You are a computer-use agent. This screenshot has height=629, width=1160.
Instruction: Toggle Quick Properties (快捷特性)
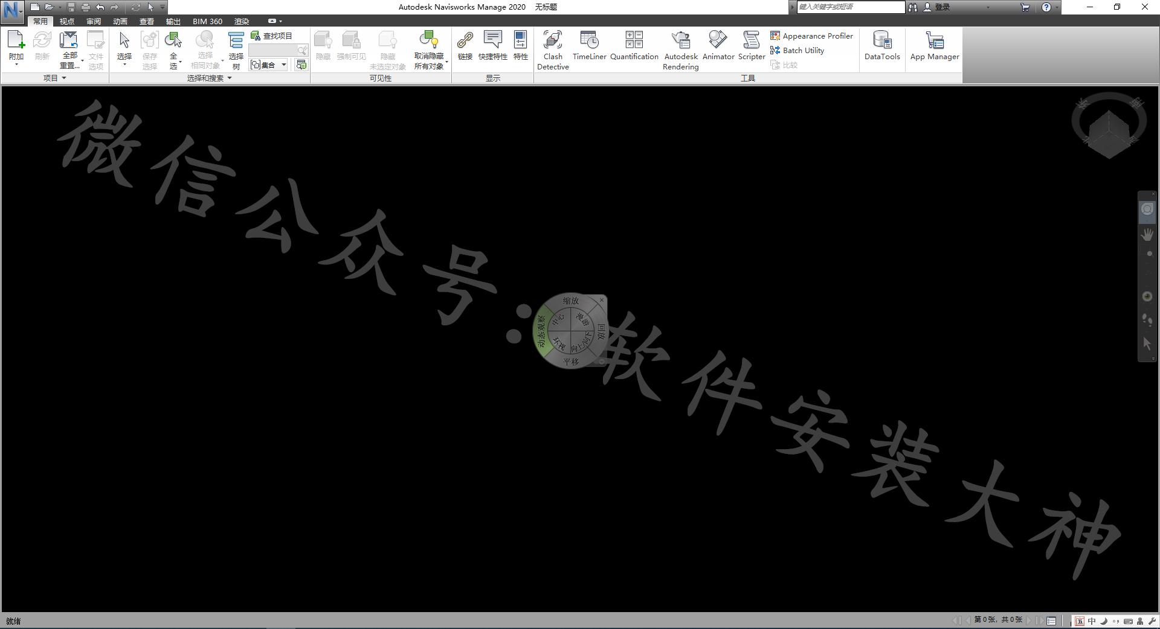click(x=493, y=45)
